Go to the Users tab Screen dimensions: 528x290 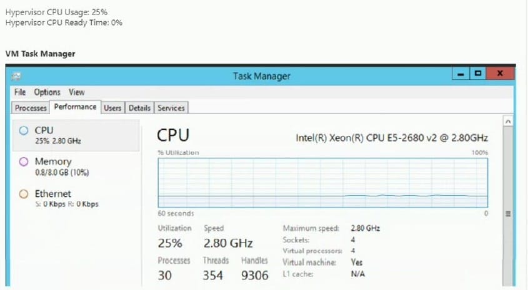tap(112, 108)
